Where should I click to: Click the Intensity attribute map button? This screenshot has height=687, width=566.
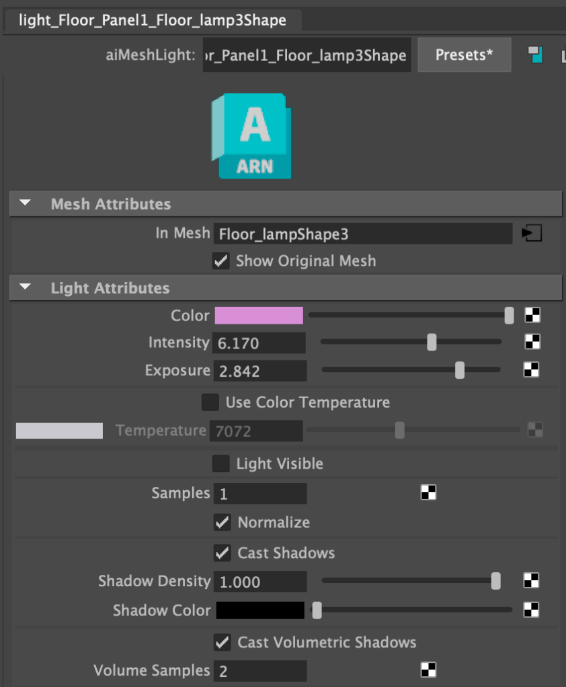point(532,342)
